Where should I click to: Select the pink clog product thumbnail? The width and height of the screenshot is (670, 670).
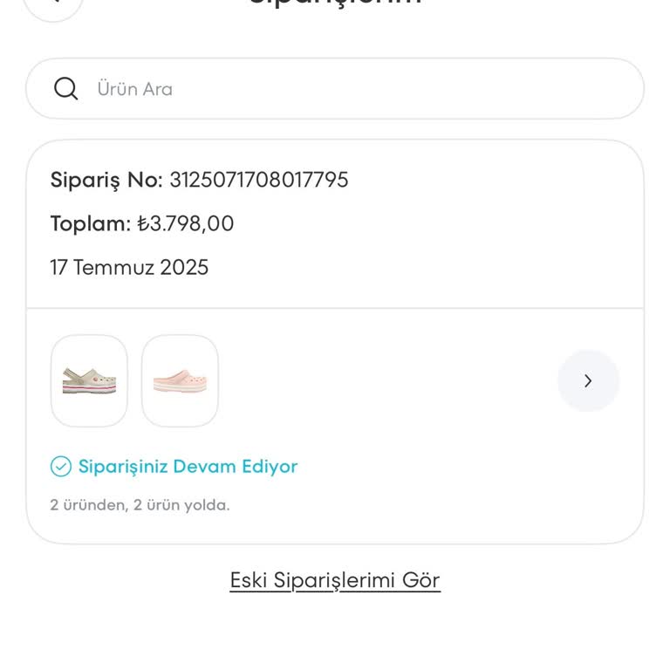coord(180,380)
